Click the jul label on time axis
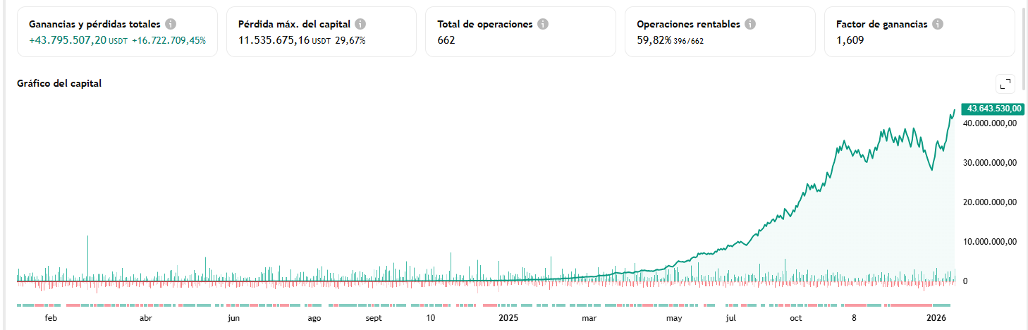 point(730,318)
